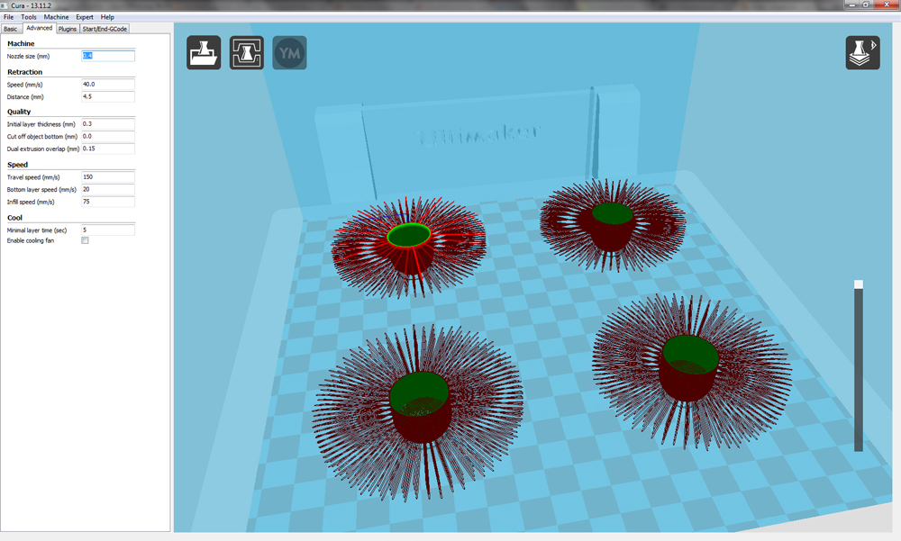Switch to the Basic tab
The width and height of the screenshot is (901, 541).
pos(11,29)
